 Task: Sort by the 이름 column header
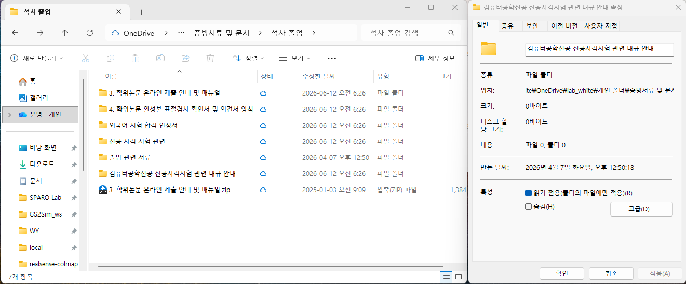tap(173, 76)
